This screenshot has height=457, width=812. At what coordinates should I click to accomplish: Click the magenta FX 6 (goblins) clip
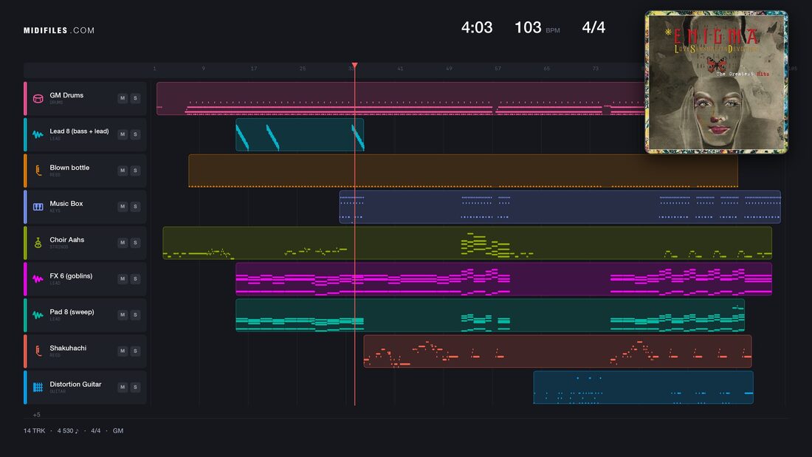click(503, 279)
